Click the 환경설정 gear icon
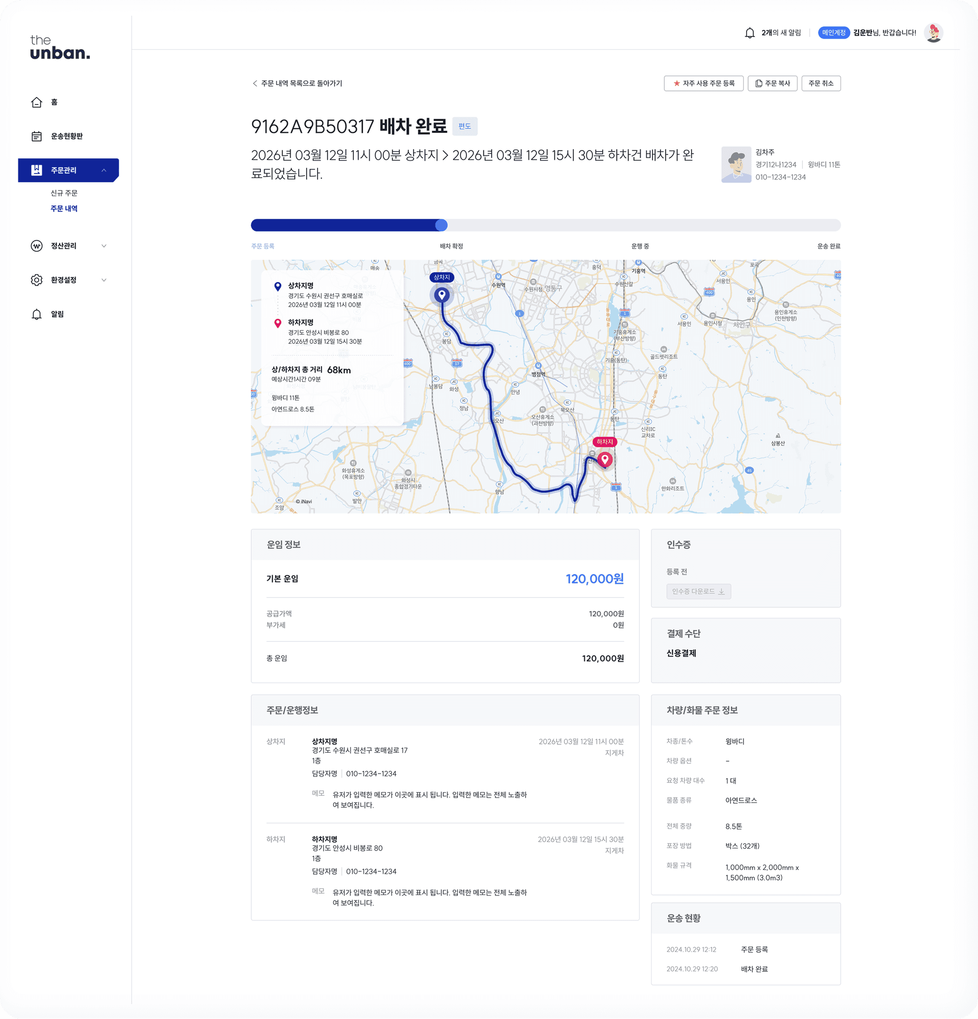 pyautogui.click(x=36, y=280)
